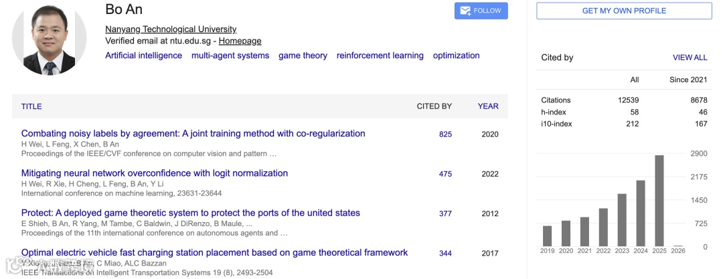Open the co-regularization noisy labels paper
The width and height of the screenshot is (723, 279).
point(193,134)
